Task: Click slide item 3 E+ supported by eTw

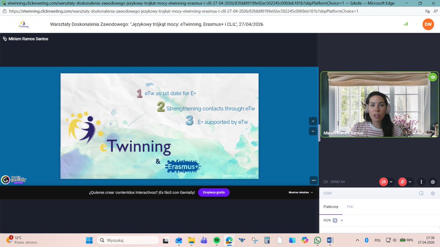Action: point(217,121)
